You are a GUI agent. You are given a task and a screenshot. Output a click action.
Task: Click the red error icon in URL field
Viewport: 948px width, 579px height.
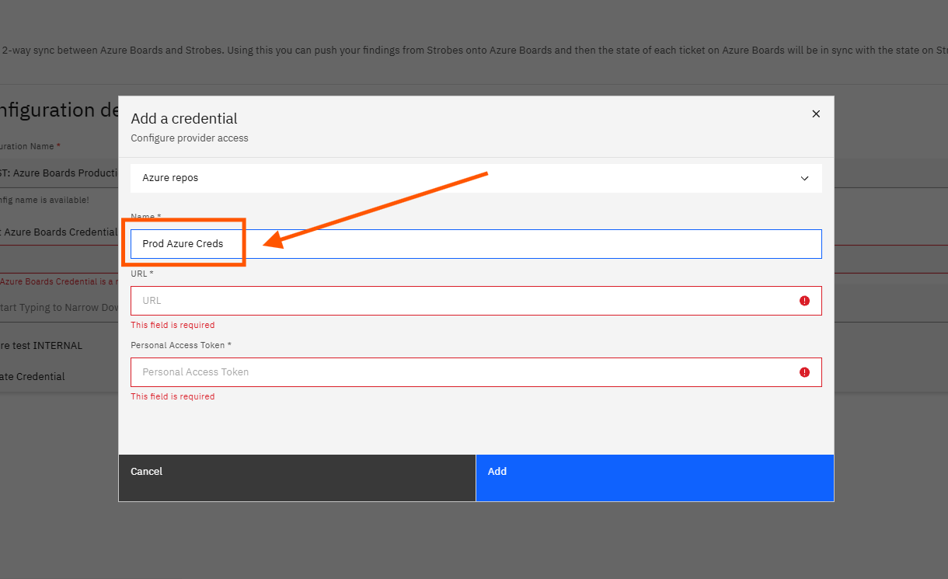[805, 301]
